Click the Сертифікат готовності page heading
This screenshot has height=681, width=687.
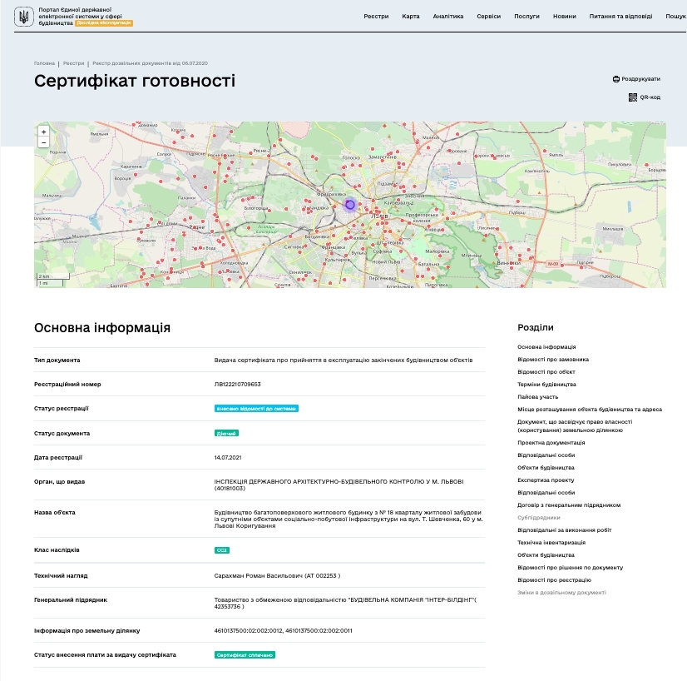tap(135, 81)
